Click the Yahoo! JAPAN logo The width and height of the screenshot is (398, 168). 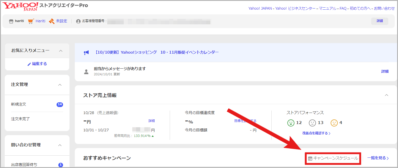point(21,6)
